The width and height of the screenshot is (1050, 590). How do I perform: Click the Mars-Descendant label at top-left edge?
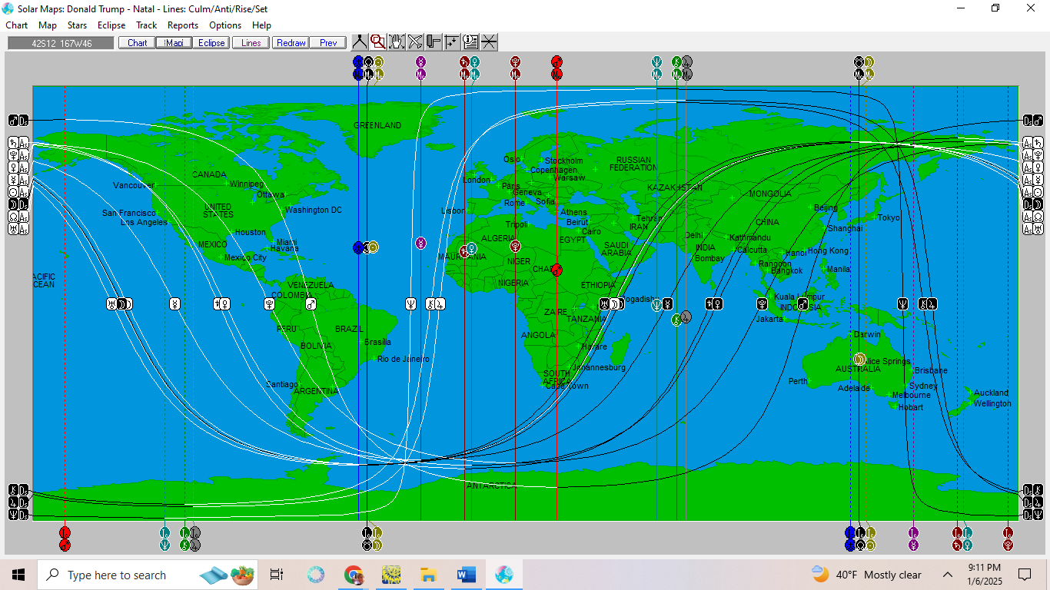point(18,120)
